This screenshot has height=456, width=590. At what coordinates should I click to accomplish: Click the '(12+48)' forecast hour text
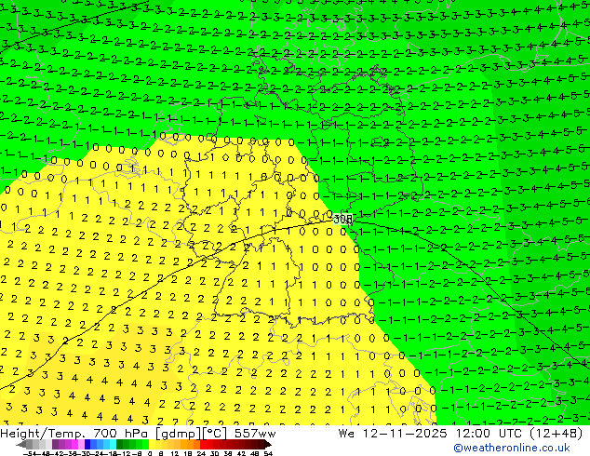[x=556, y=434]
